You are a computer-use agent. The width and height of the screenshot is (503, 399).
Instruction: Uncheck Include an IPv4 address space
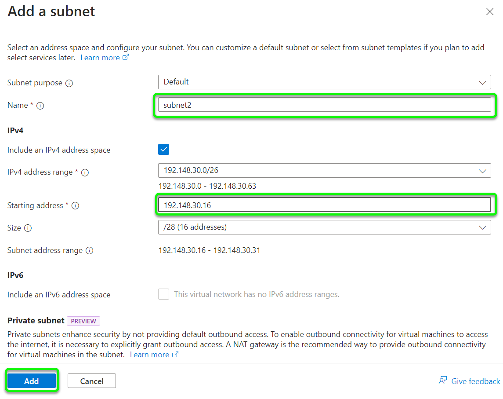pos(163,150)
